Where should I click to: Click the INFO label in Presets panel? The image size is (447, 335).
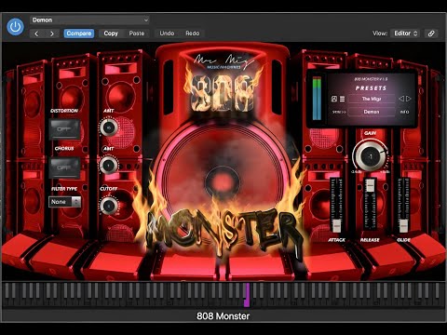coord(404,112)
